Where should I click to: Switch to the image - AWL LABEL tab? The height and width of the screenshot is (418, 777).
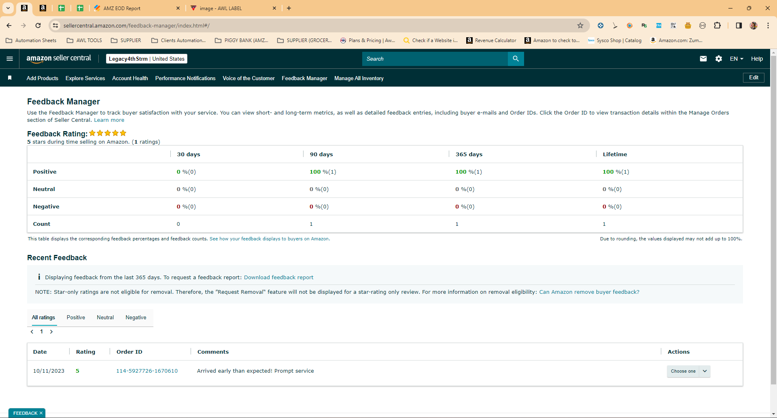pyautogui.click(x=233, y=8)
